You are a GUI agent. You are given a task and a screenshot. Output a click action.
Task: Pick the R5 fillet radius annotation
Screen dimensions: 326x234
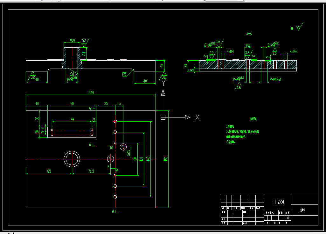(x=124, y=74)
